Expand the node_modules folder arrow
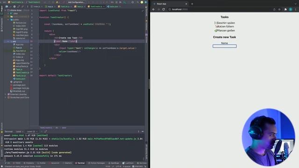Screen dimensions: 299x168 [8, 17]
